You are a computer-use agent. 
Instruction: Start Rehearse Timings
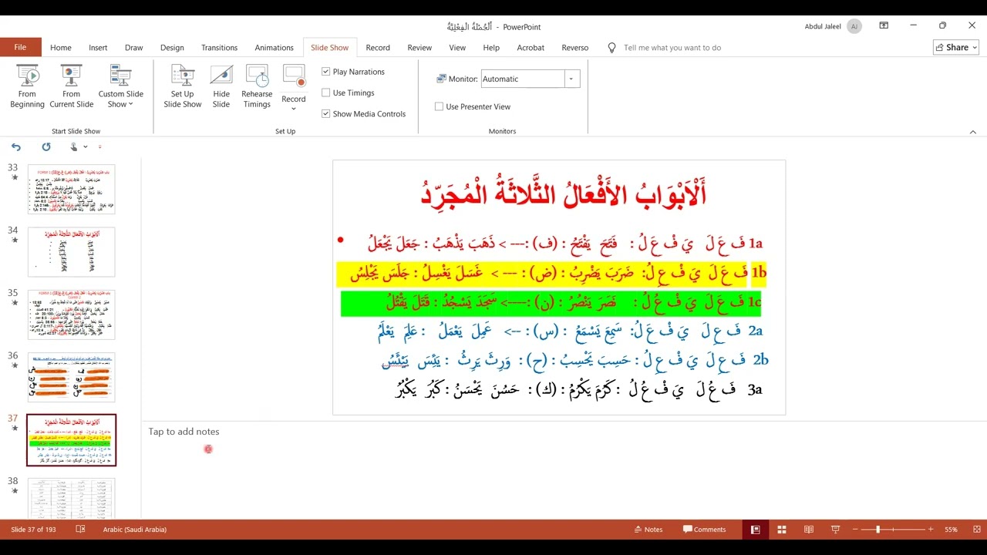click(x=257, y=87)
